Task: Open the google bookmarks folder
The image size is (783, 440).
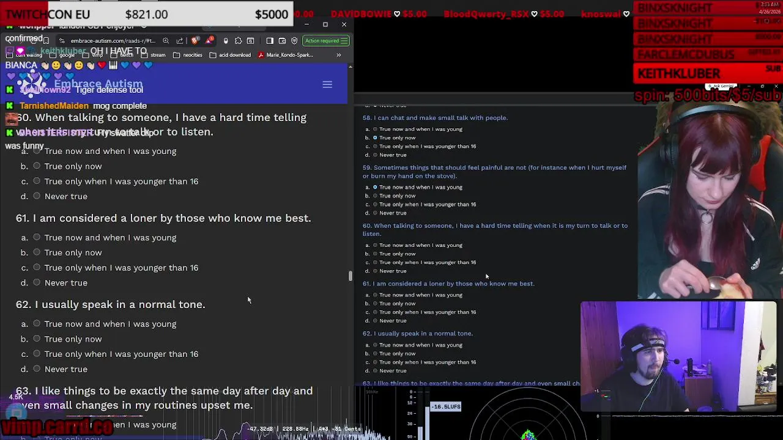Action: [62, 55]
